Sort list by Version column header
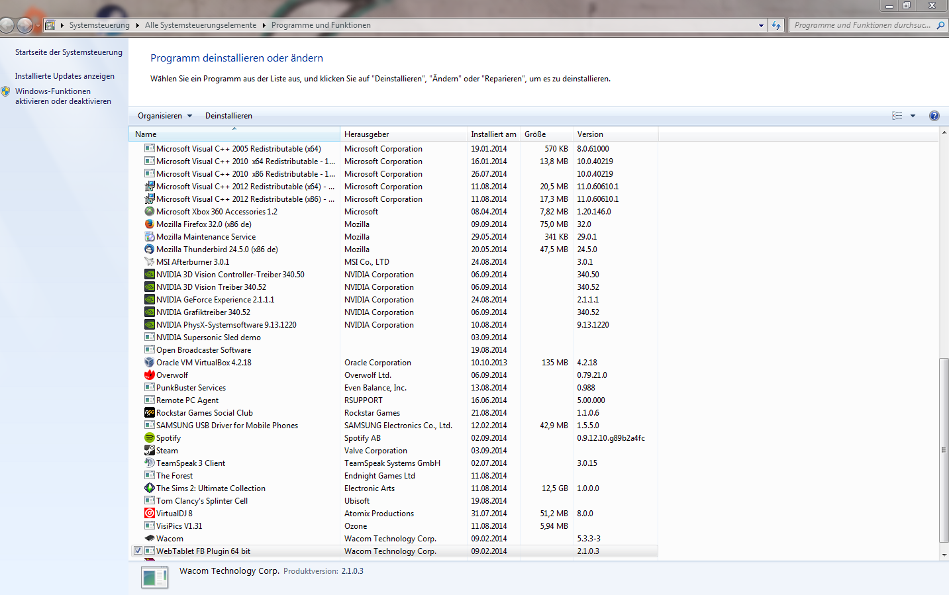 [x=615, y=134]
